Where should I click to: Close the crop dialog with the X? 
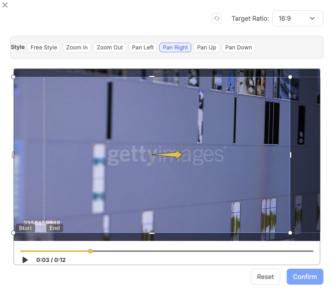[5, 5]
